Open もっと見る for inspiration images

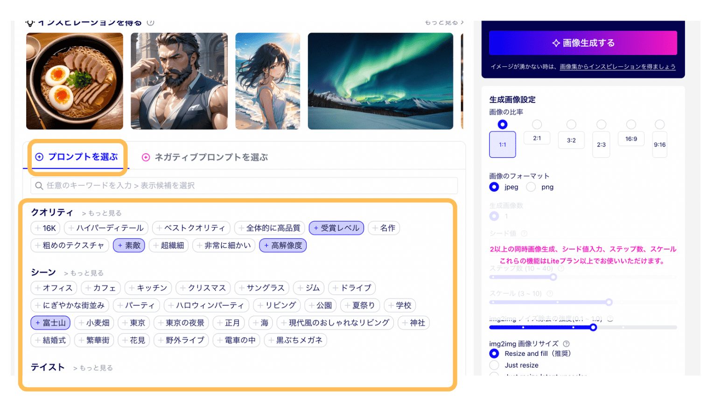point(444,22)
